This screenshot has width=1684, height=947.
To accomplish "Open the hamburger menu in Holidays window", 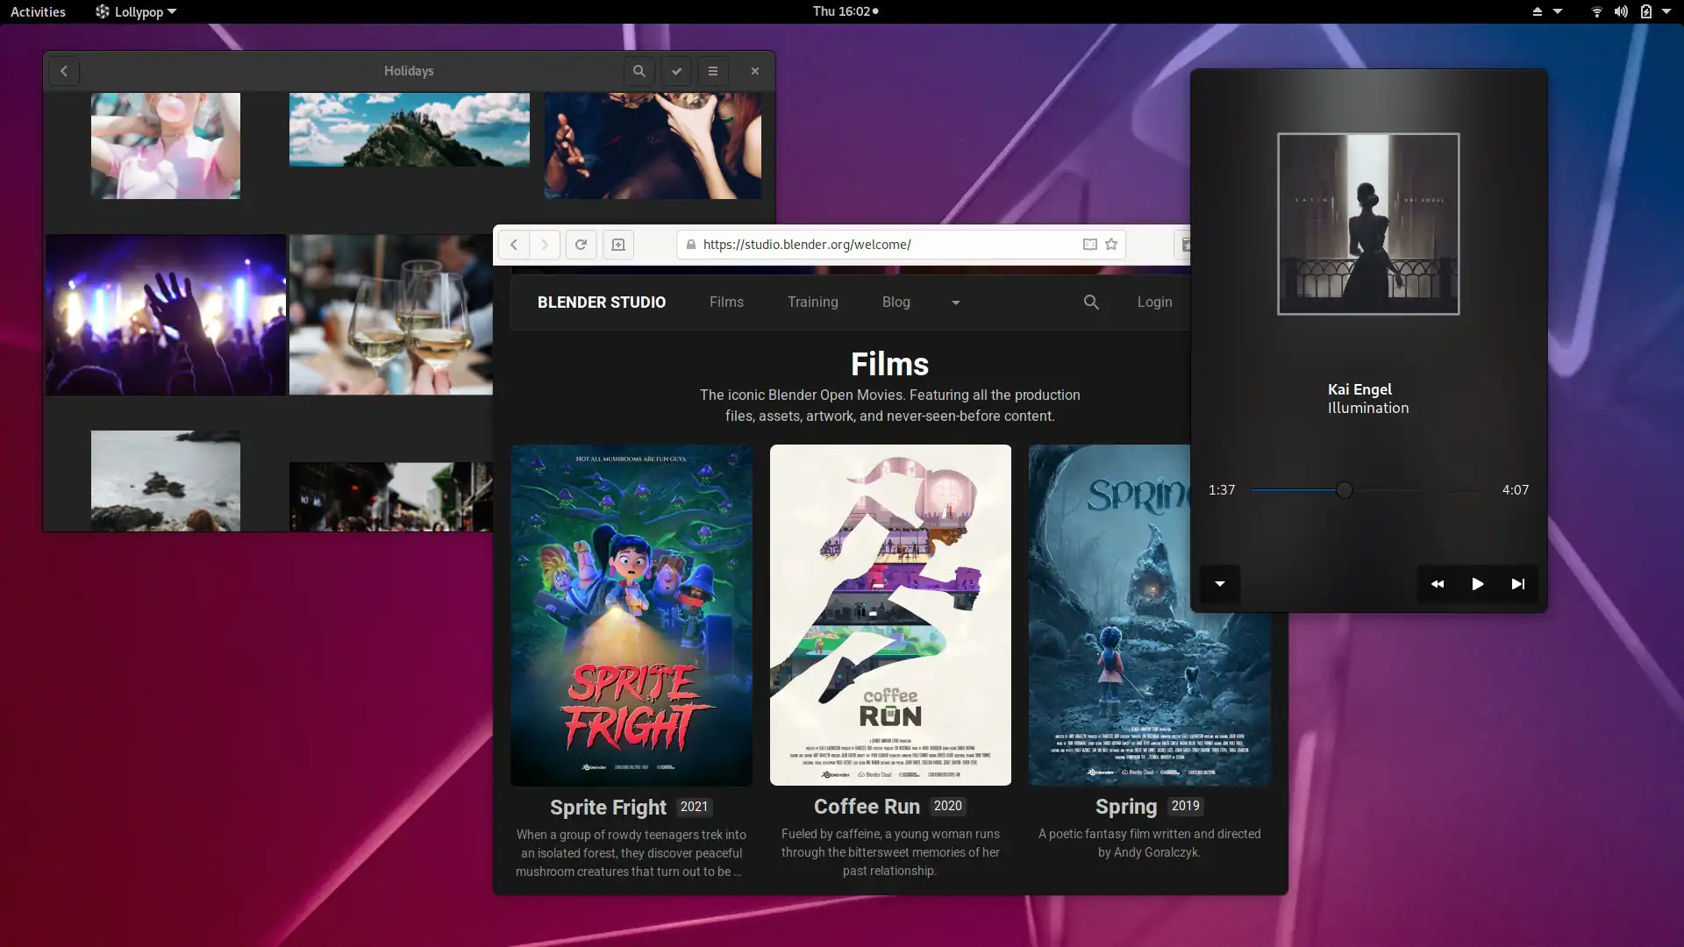I will (713, 71).
